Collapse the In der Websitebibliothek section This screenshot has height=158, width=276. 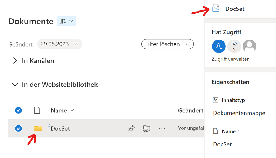[x=15, y=85]
